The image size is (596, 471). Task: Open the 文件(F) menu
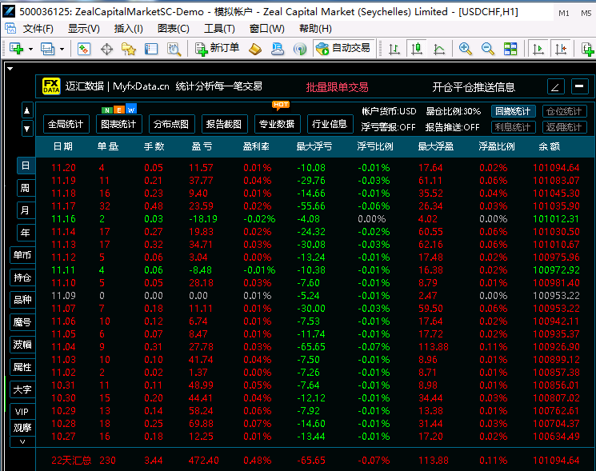(38, 29)
